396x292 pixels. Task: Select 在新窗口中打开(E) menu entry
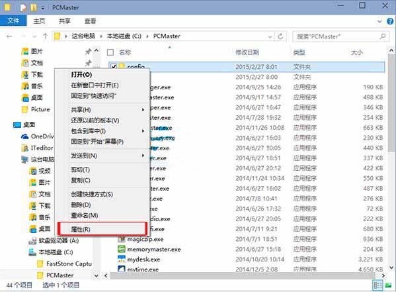[95, 85]
